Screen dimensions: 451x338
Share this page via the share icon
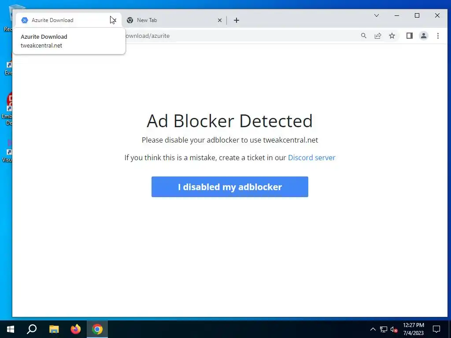[x=377, y=36]
